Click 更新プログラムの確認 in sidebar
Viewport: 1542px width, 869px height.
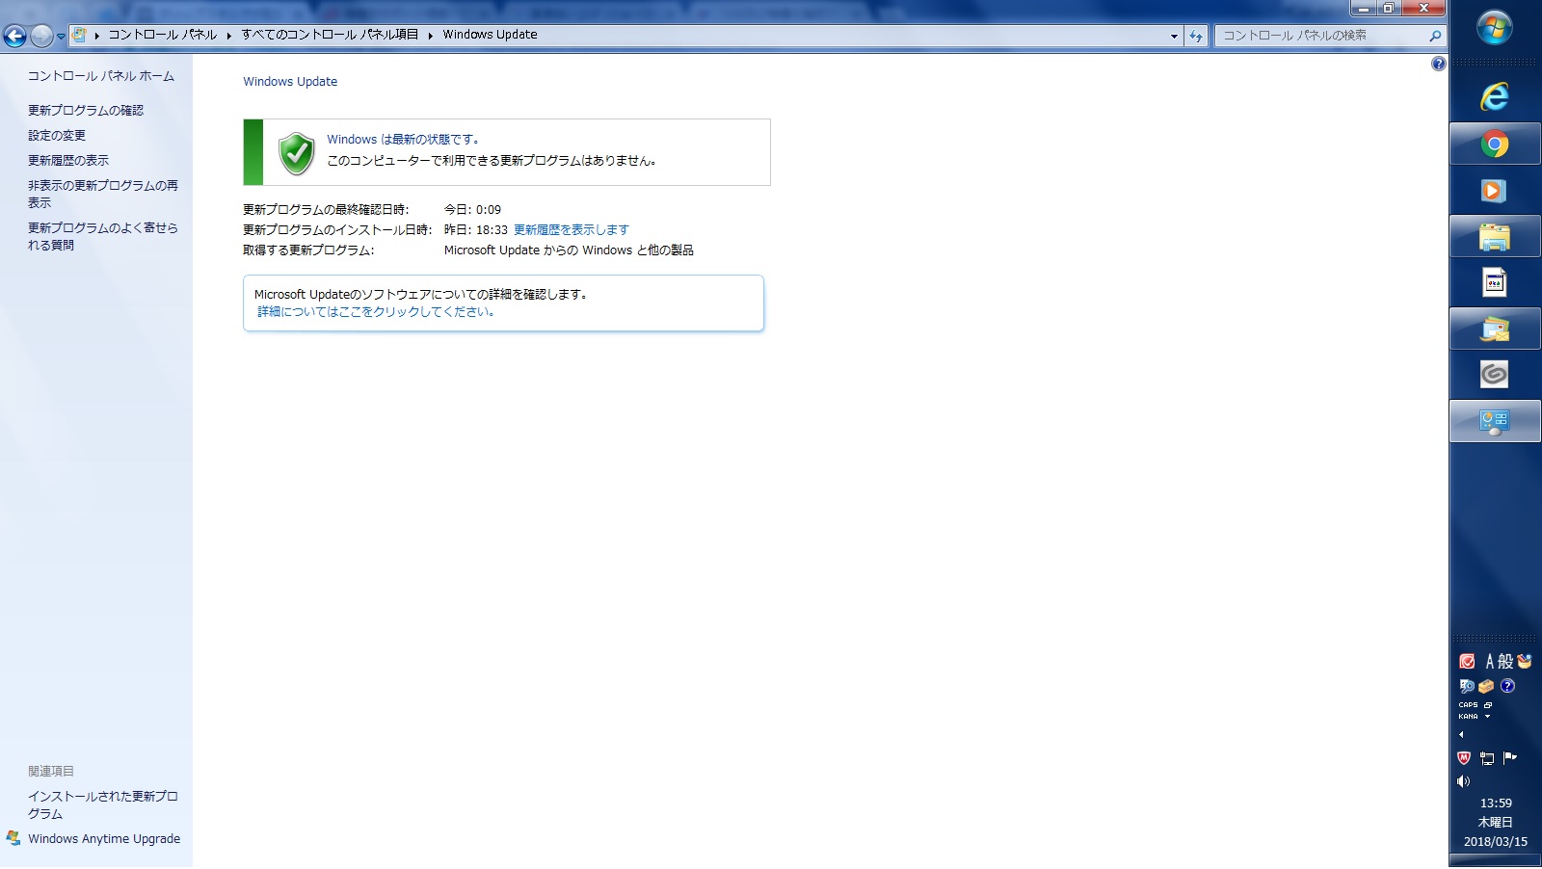click(86, 111)
